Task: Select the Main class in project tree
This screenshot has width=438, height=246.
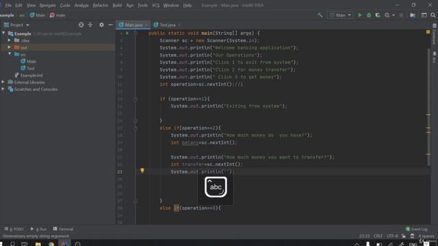Action: [x=28, y=61]
